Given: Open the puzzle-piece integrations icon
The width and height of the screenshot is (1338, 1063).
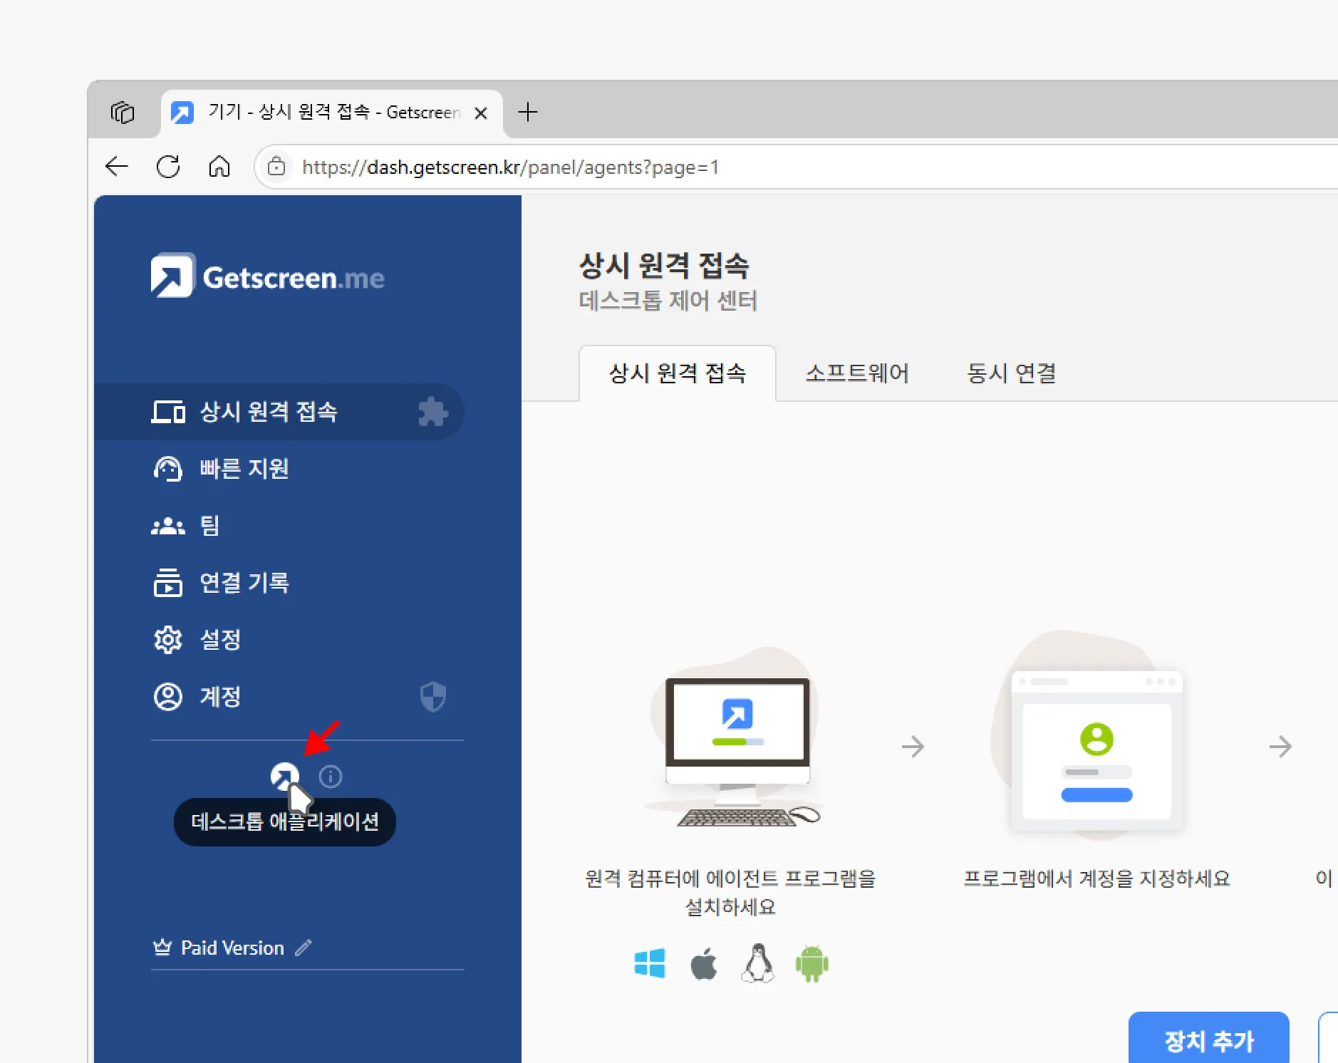Looking at the screenshot, I should tap(432, 412).
